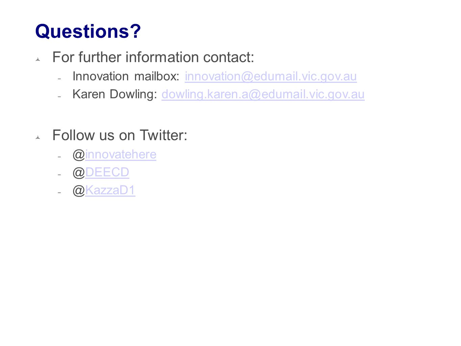Viewport: 461px width, 346px height.
Task: Click dash bullet before @KazzaD1
Action: coord(59,193)
